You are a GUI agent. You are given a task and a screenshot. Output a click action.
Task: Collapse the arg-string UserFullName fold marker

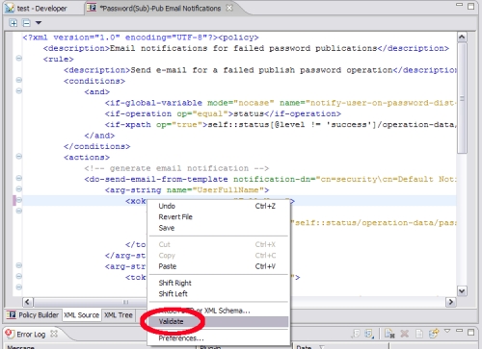click(19, 189)
